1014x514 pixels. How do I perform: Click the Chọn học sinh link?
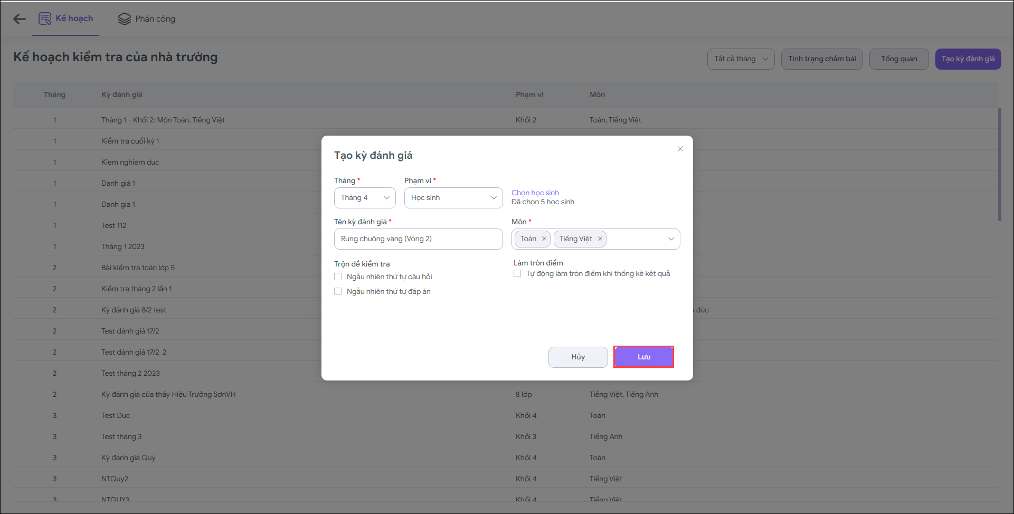[x=535, y=193]
